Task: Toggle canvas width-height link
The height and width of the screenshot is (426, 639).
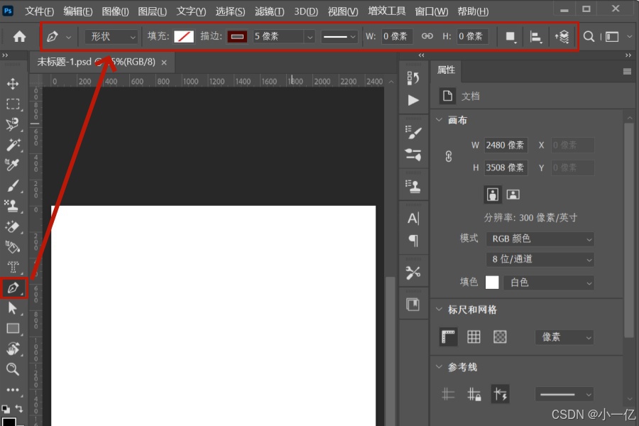Action: [x=448, y=156]
